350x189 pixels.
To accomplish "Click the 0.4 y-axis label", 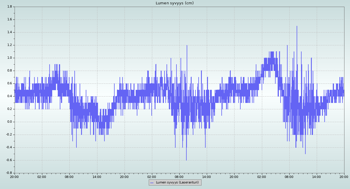I will (x=9, y=96).
